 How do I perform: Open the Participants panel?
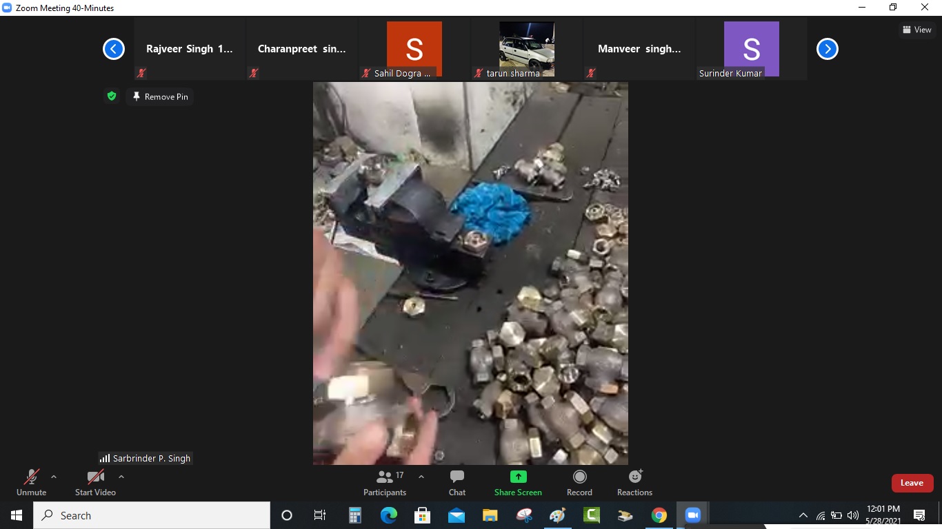(x=385, y=482)
